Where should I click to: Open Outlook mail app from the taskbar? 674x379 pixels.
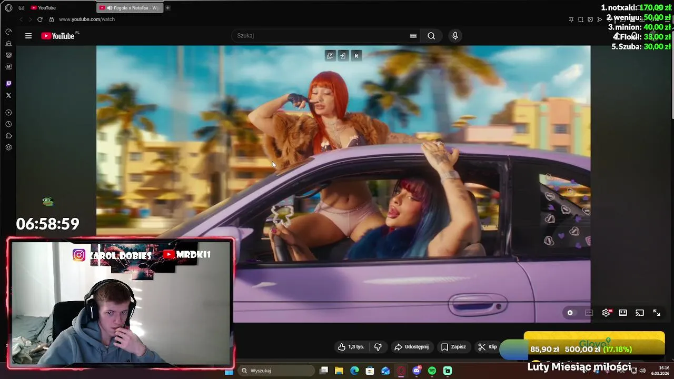coord(385,371)
